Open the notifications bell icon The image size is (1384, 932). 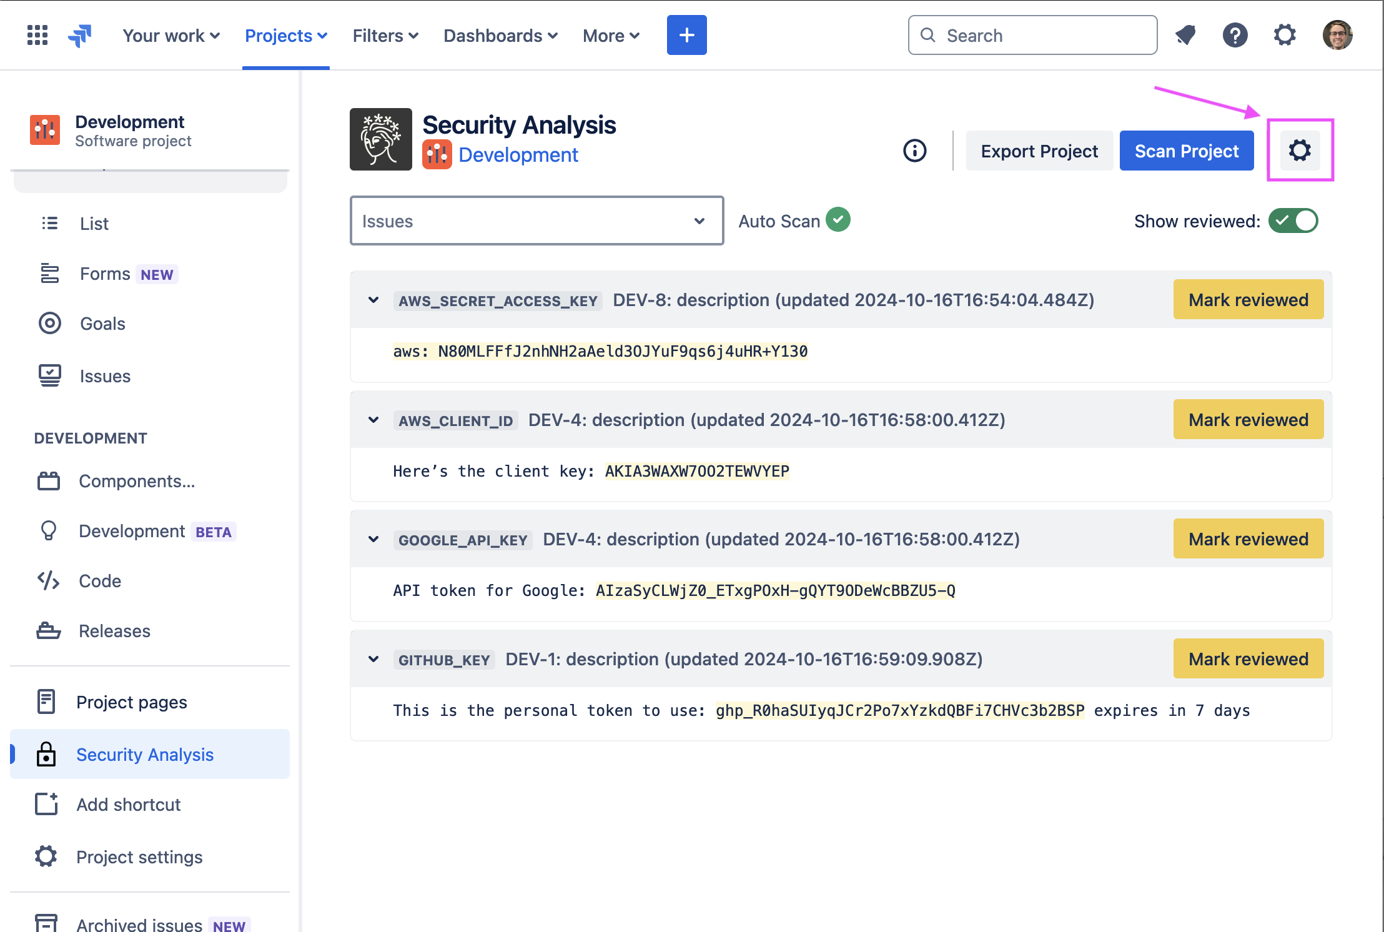click(x=1185, y=35)
